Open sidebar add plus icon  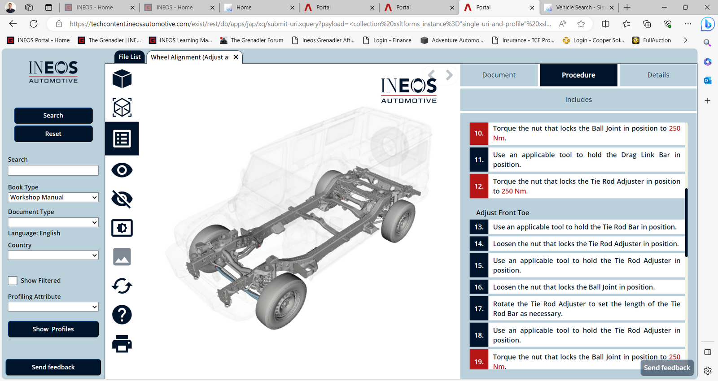click(x=708, y=100)
